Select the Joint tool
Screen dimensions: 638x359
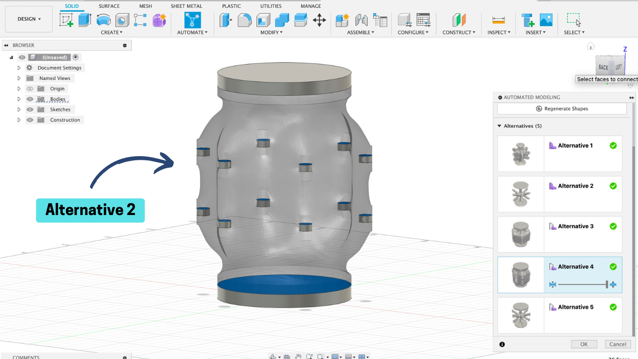click(362, 20)
